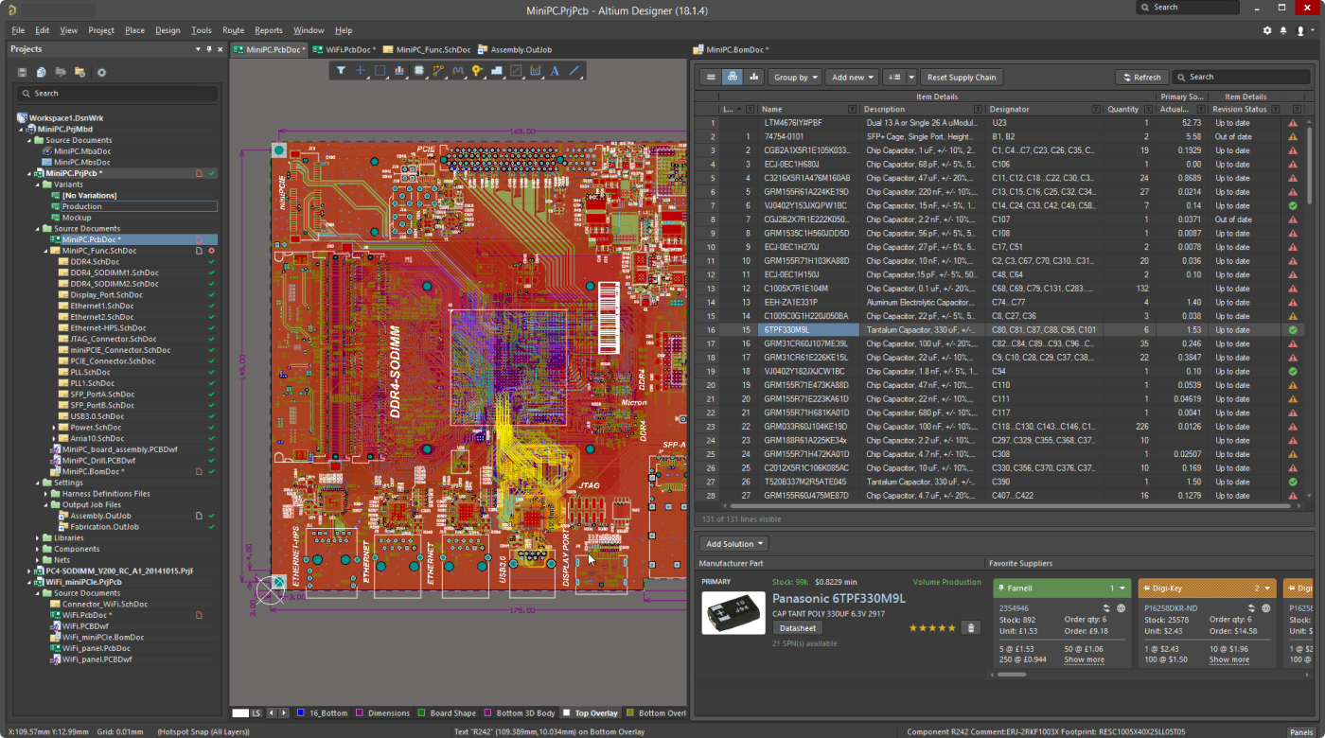Open the component placement tool
The width and height of the screenshot is (1325, 738).
(419, 71)
